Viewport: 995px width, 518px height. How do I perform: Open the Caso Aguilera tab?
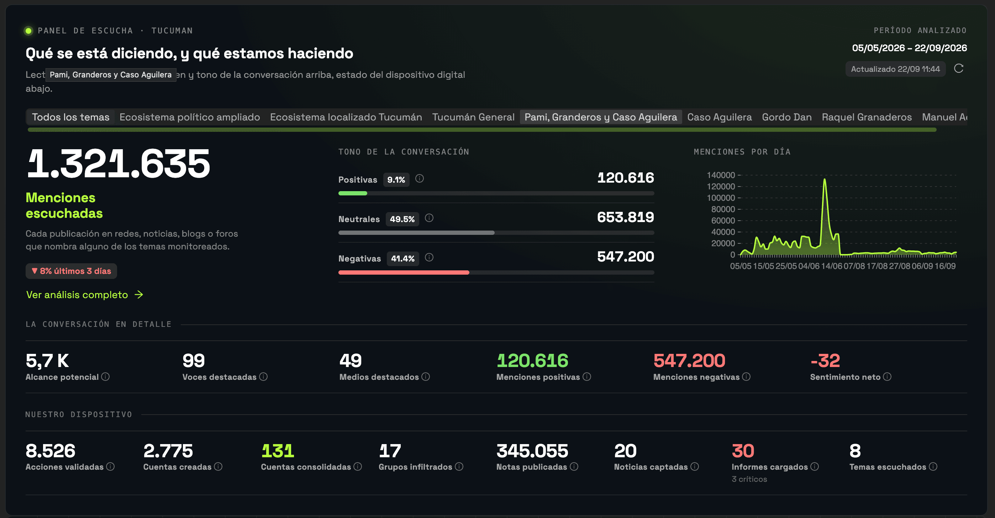(719, 117)
